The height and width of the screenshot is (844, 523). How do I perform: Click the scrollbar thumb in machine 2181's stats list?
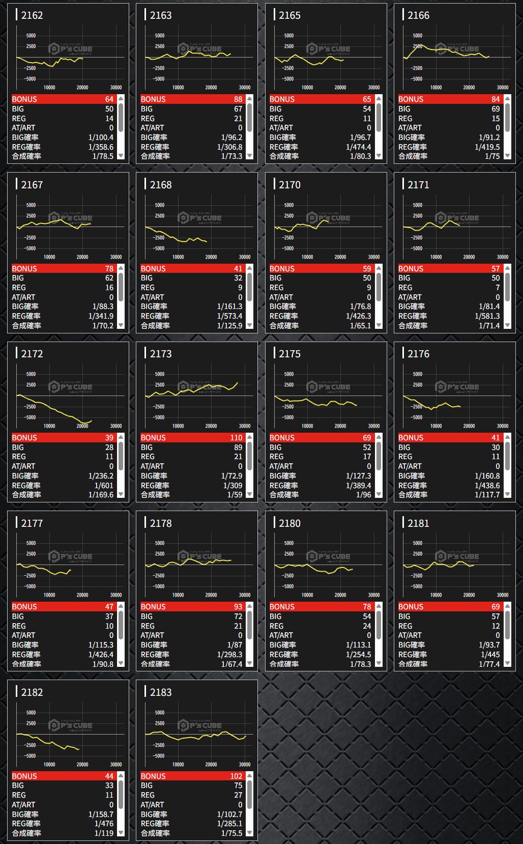point(507,625)
